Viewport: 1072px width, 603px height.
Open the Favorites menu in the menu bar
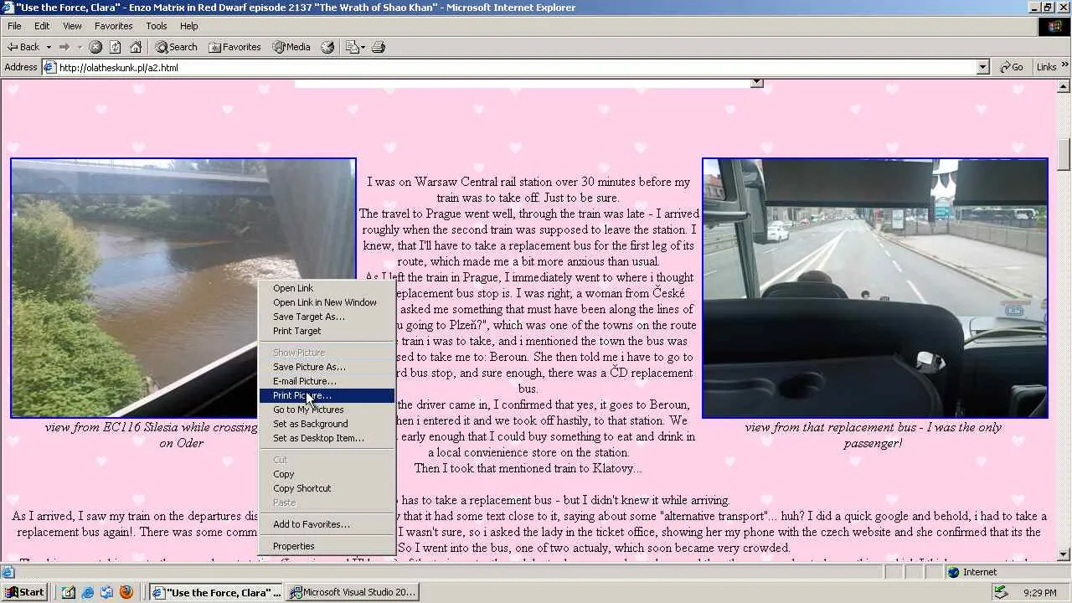113,26
